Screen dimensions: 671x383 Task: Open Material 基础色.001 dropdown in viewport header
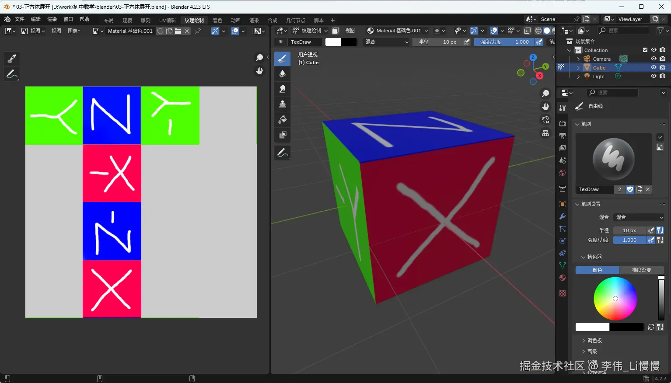coord(397,31)
